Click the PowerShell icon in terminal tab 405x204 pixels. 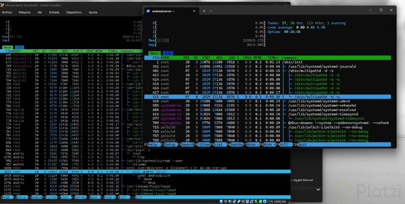pos(148,11)
